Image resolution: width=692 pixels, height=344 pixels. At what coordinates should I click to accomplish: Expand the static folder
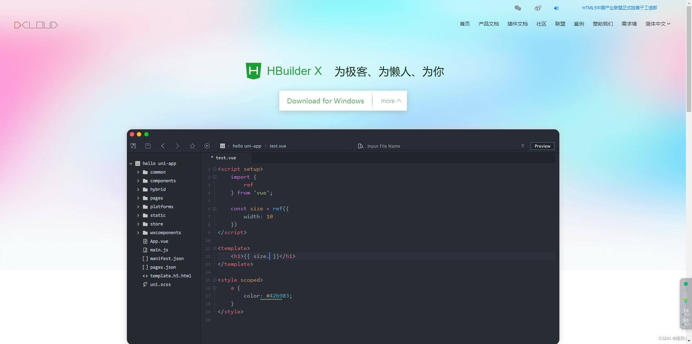(x=138, y=215)
